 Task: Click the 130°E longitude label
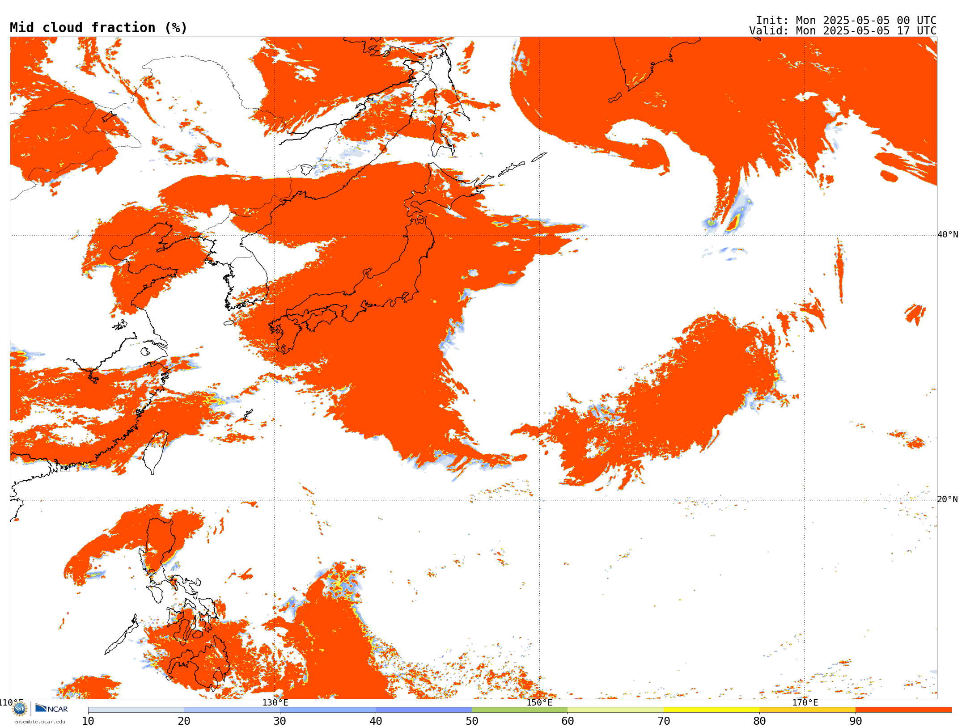(x=275, y=702)
